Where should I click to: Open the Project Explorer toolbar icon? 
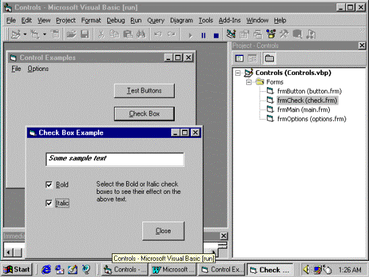coord(231,34)
